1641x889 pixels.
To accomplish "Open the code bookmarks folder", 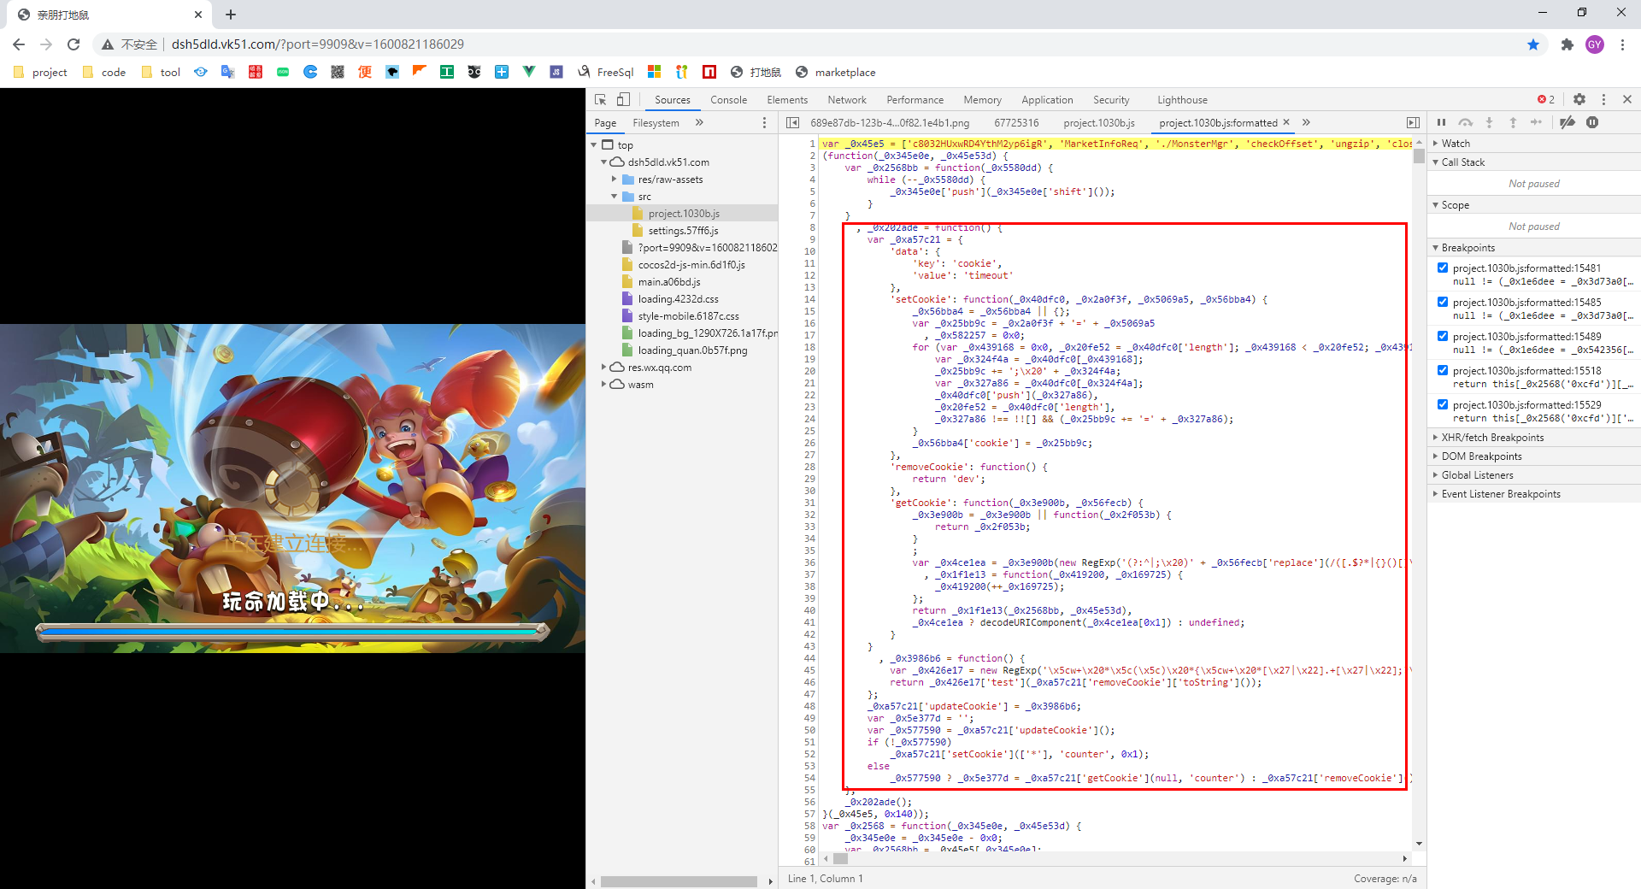I will point(104,72).
